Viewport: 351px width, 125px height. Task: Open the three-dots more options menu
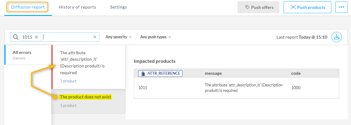pos(341,7)
